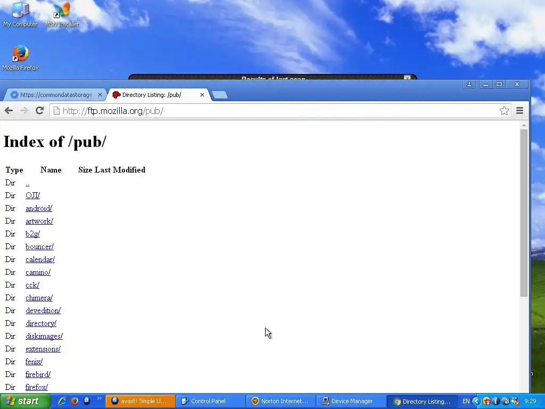This screenshot has height=409, width=545.
Task: Click the Directory Listing... taskbar button
Action: pyautogui.click(x=422, y=402)
